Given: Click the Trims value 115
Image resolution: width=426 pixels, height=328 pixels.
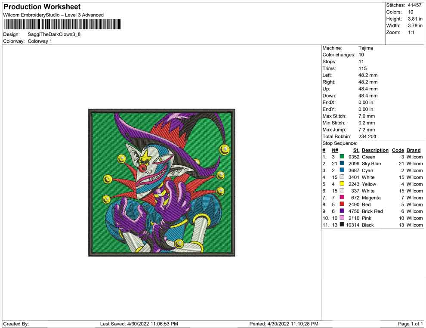Looking at the screenshot, I should (x=362, y=68).
